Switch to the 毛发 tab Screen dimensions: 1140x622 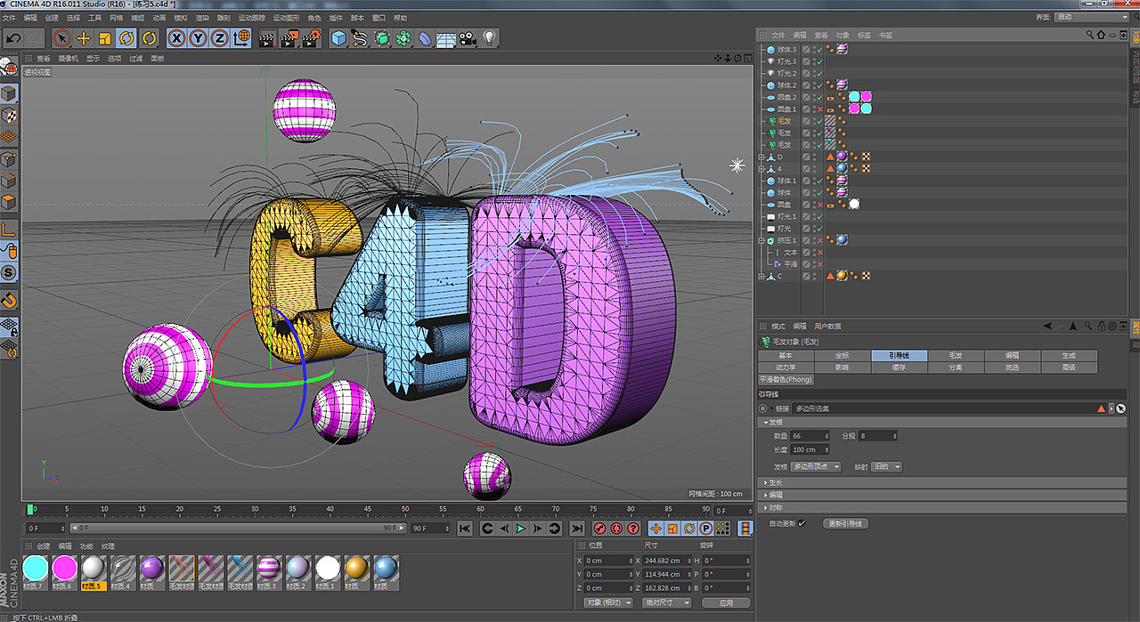point(956,355)
